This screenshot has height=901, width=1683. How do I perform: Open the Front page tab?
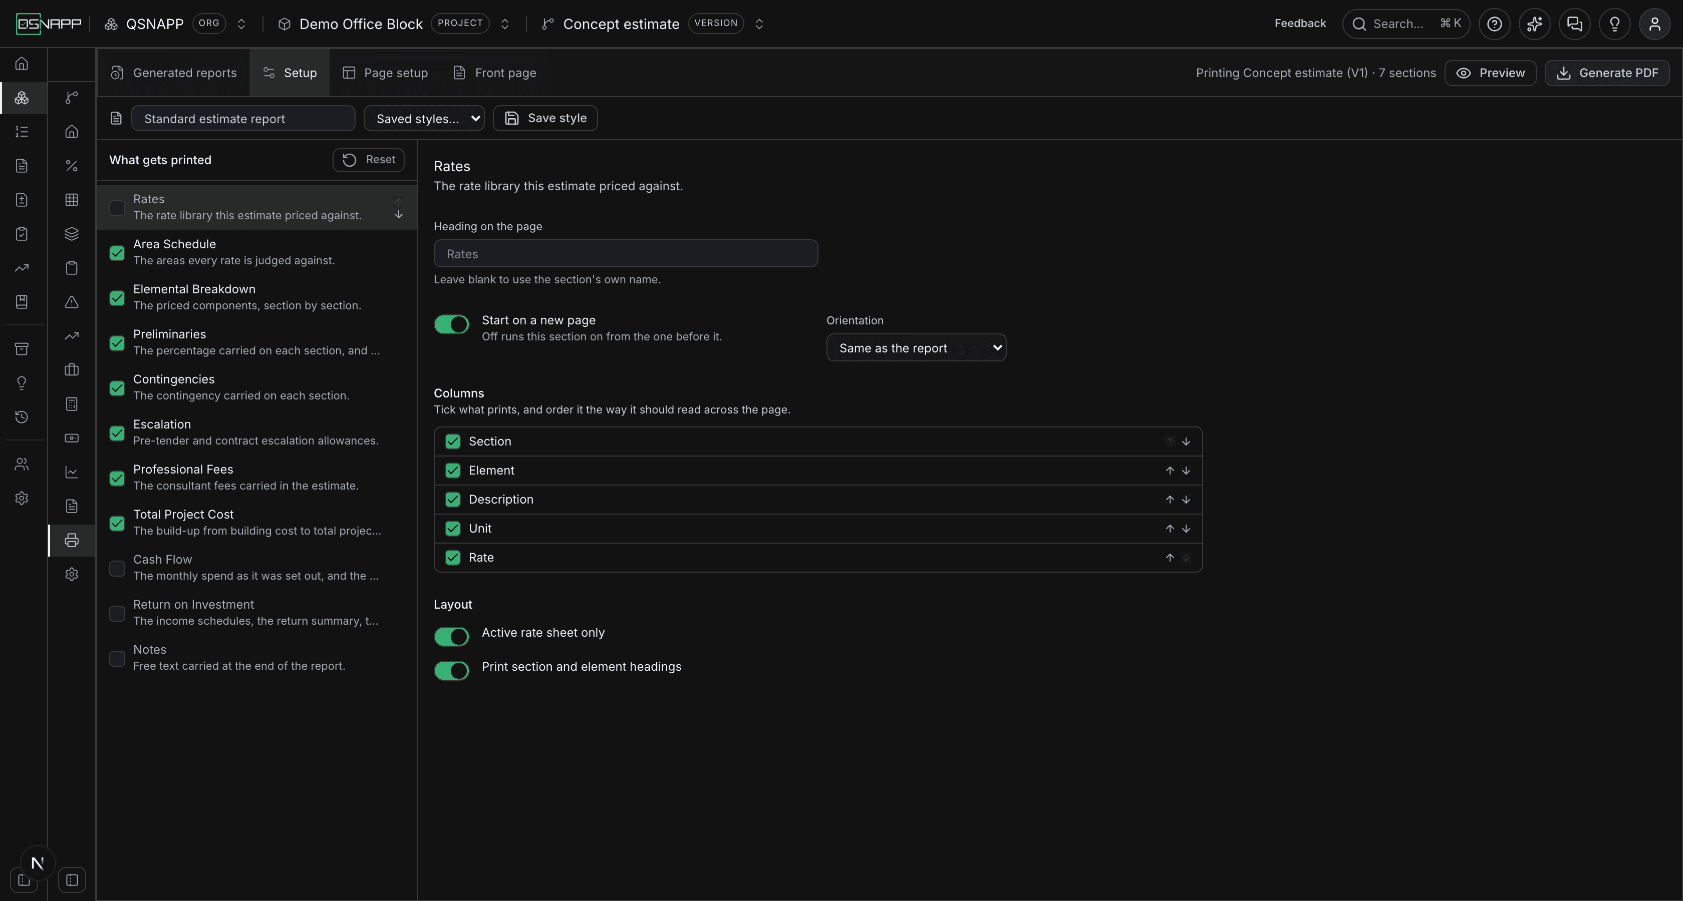[494, 73]
